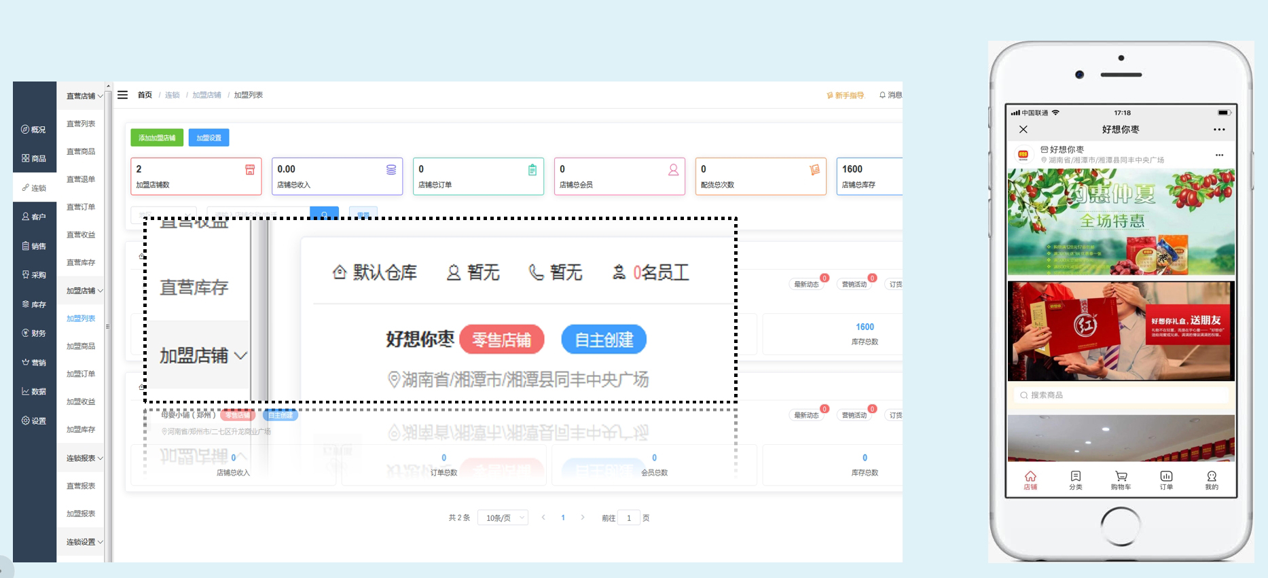Click the green 添加加盟店铺 button
The height and width of the screenshot is (578, 1268).
click(x=157, y=138)
